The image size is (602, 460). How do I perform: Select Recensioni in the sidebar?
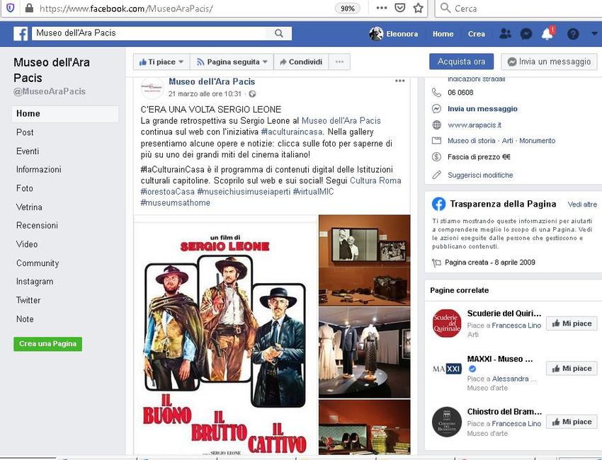coord(37,226)
